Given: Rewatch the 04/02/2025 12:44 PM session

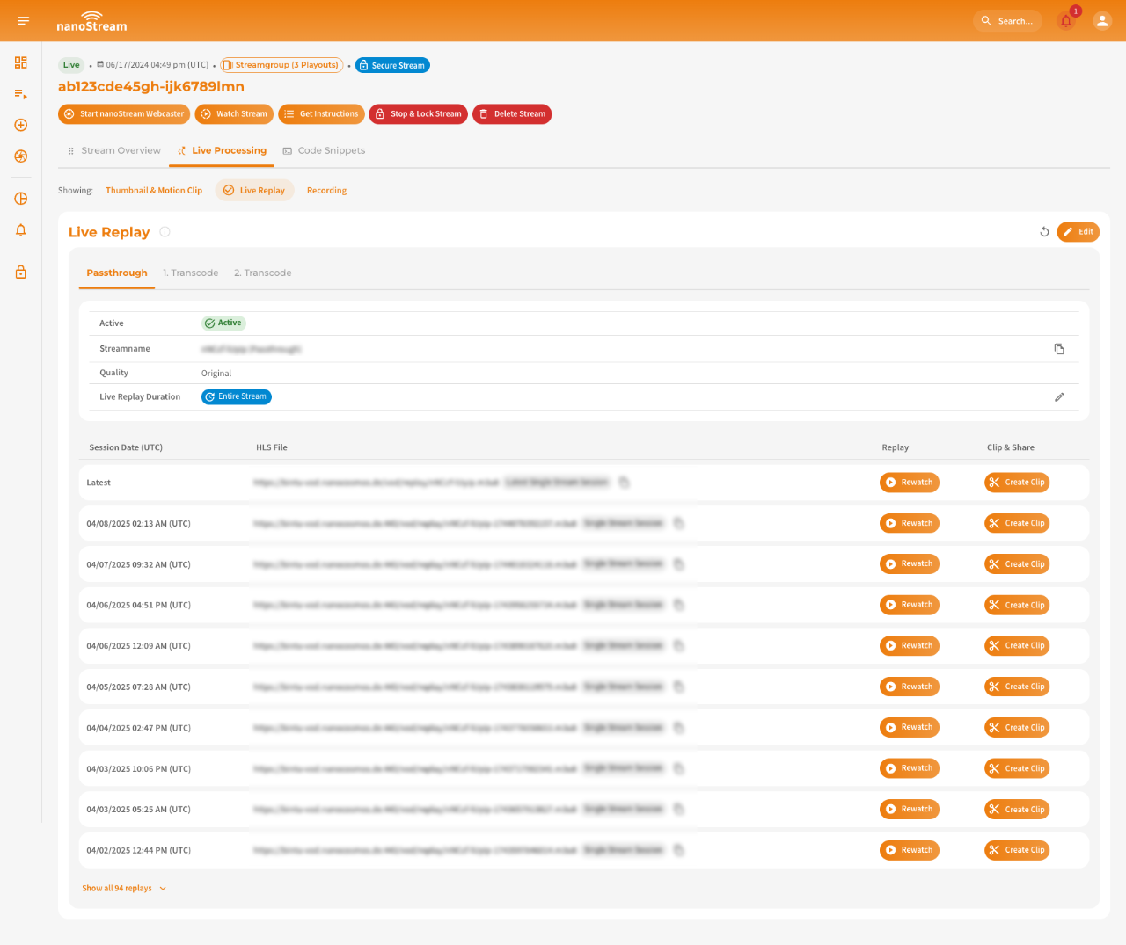Looking at the screenshot, I should click(x=910, y=850).
